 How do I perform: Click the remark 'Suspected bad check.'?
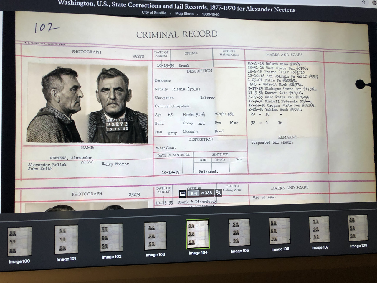(x=272, y=142)
